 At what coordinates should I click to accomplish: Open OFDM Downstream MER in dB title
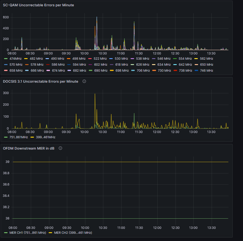tap(29, 148)
